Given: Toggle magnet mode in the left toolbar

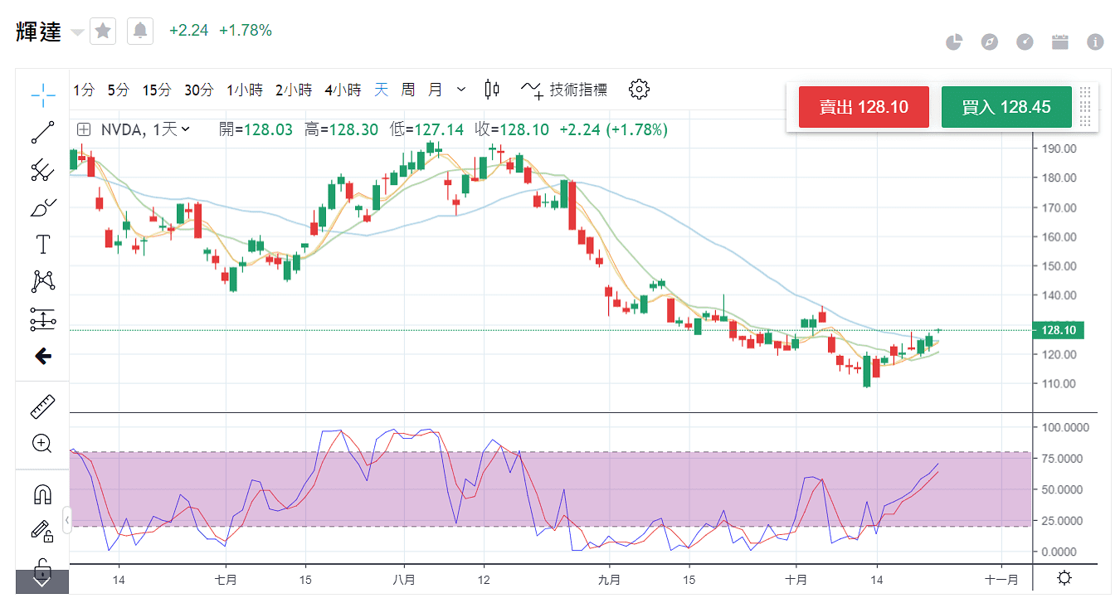Looking at the screenshot, I should coord(42,494).
